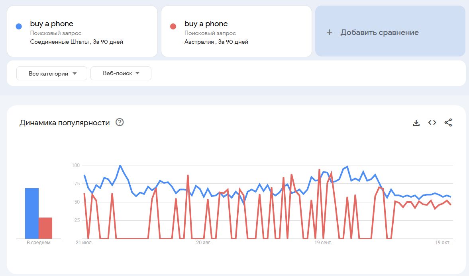
Task: Click the В среднем label under bars
Action: (x=39, y=243)
